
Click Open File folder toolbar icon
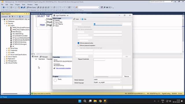pos(19,7)
